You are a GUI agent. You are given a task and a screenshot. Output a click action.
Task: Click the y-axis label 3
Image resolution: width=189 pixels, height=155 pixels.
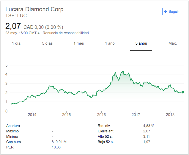coord(7,83)
